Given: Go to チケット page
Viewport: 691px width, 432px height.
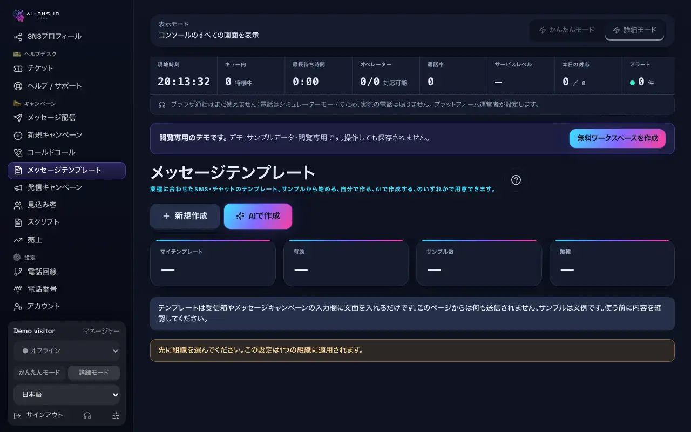Looking at the screenshot, I should 66,69.
